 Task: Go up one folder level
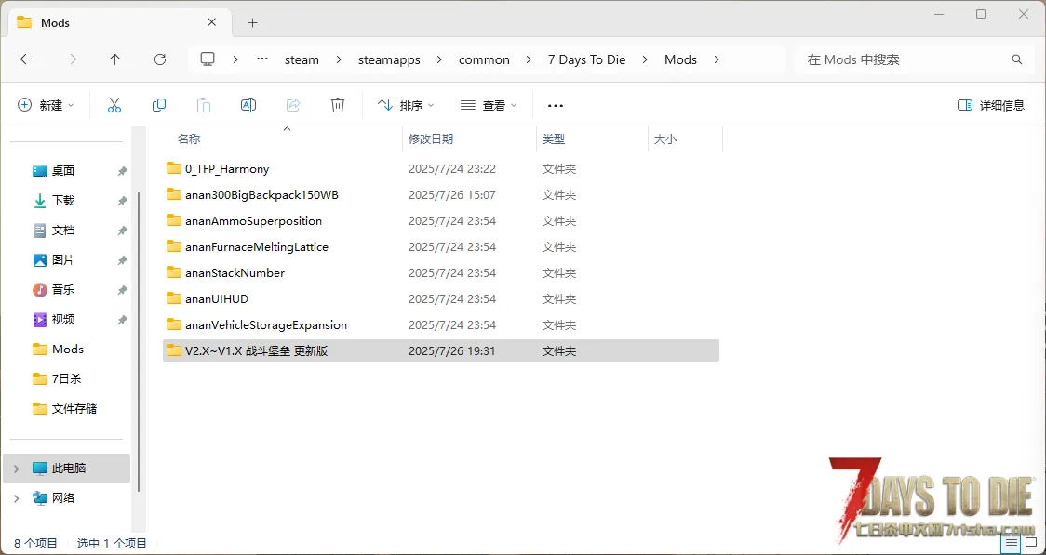coord(115,59)
